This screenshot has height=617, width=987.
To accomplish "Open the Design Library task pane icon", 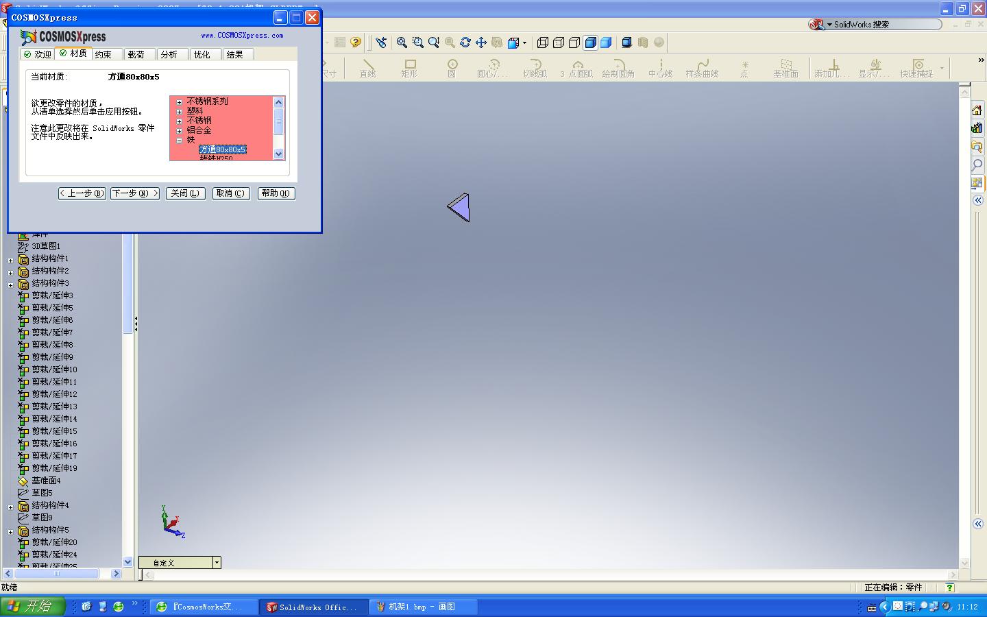I will 977,128.
